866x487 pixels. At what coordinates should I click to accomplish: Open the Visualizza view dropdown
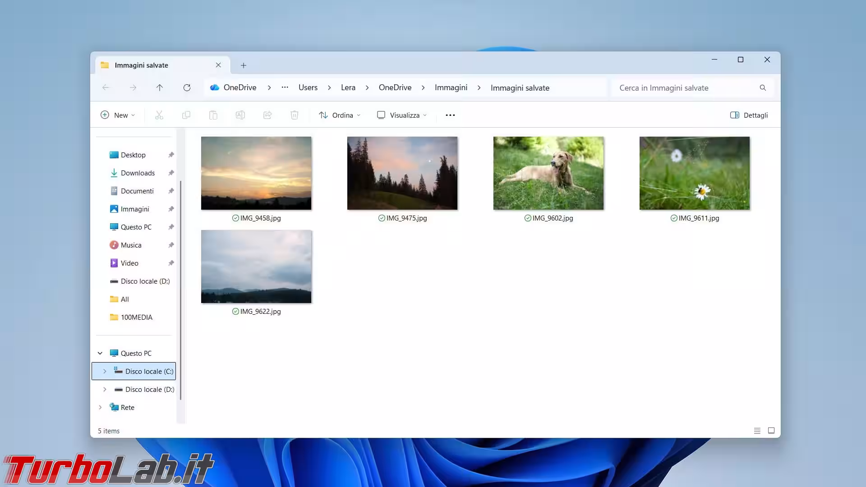(401, 115)
